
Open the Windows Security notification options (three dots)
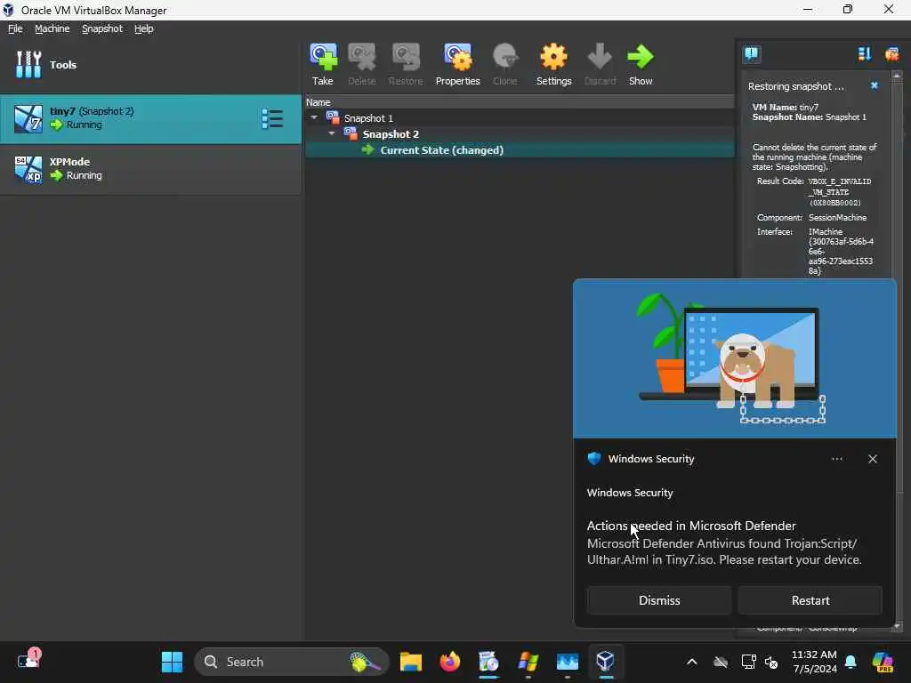tap(836, 459)
